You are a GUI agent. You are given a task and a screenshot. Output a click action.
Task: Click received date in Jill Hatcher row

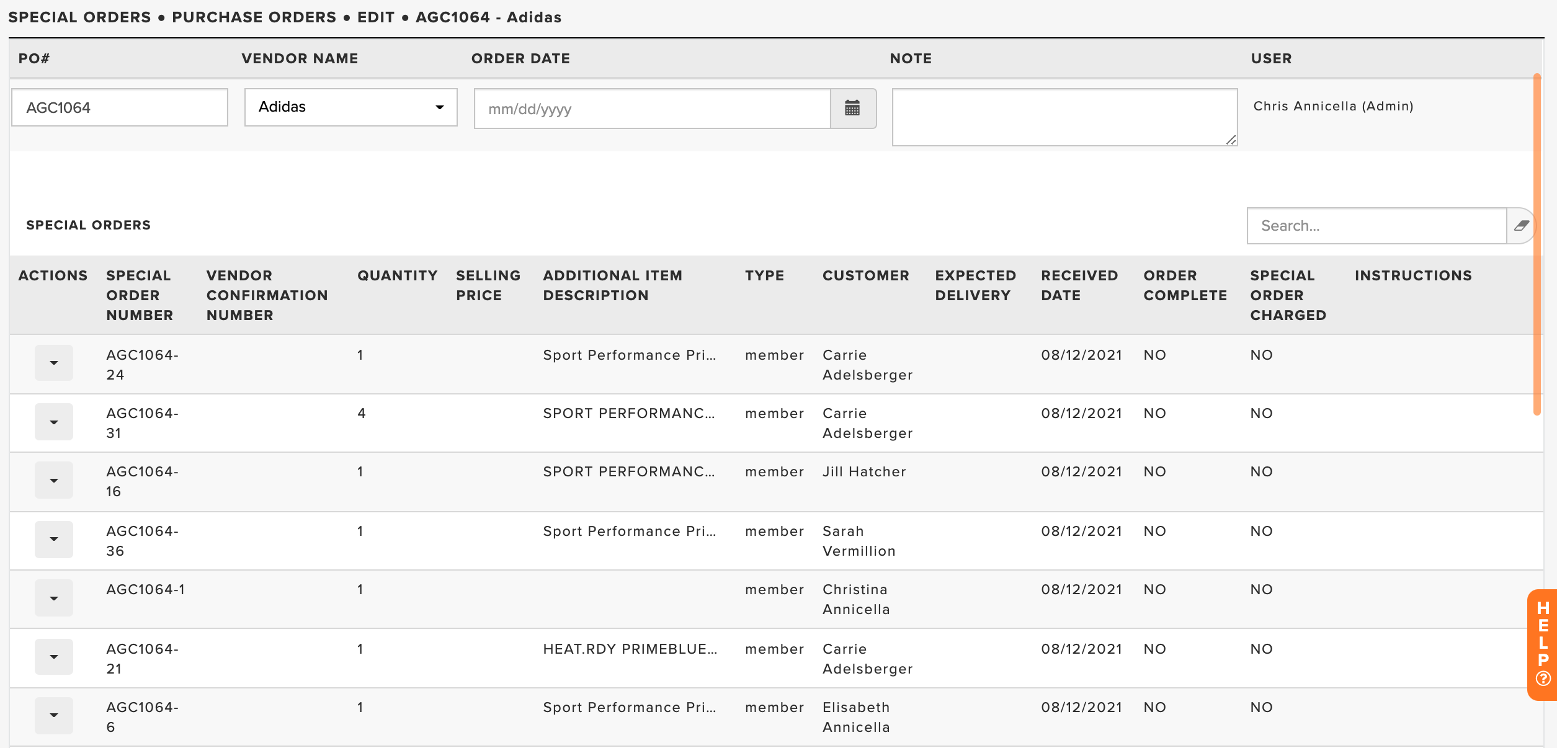1081,471
